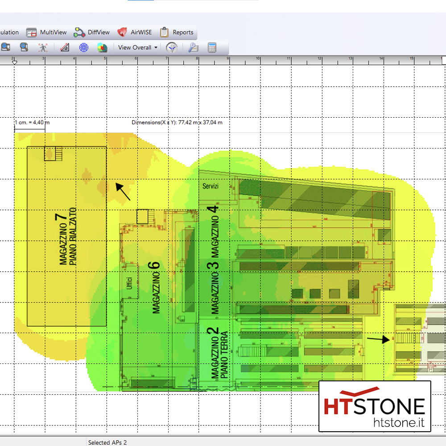Image resolution: width=446 pixels, height=446 pixels.
Task: Click the ruler origin marker at 2
Action: 15,62
